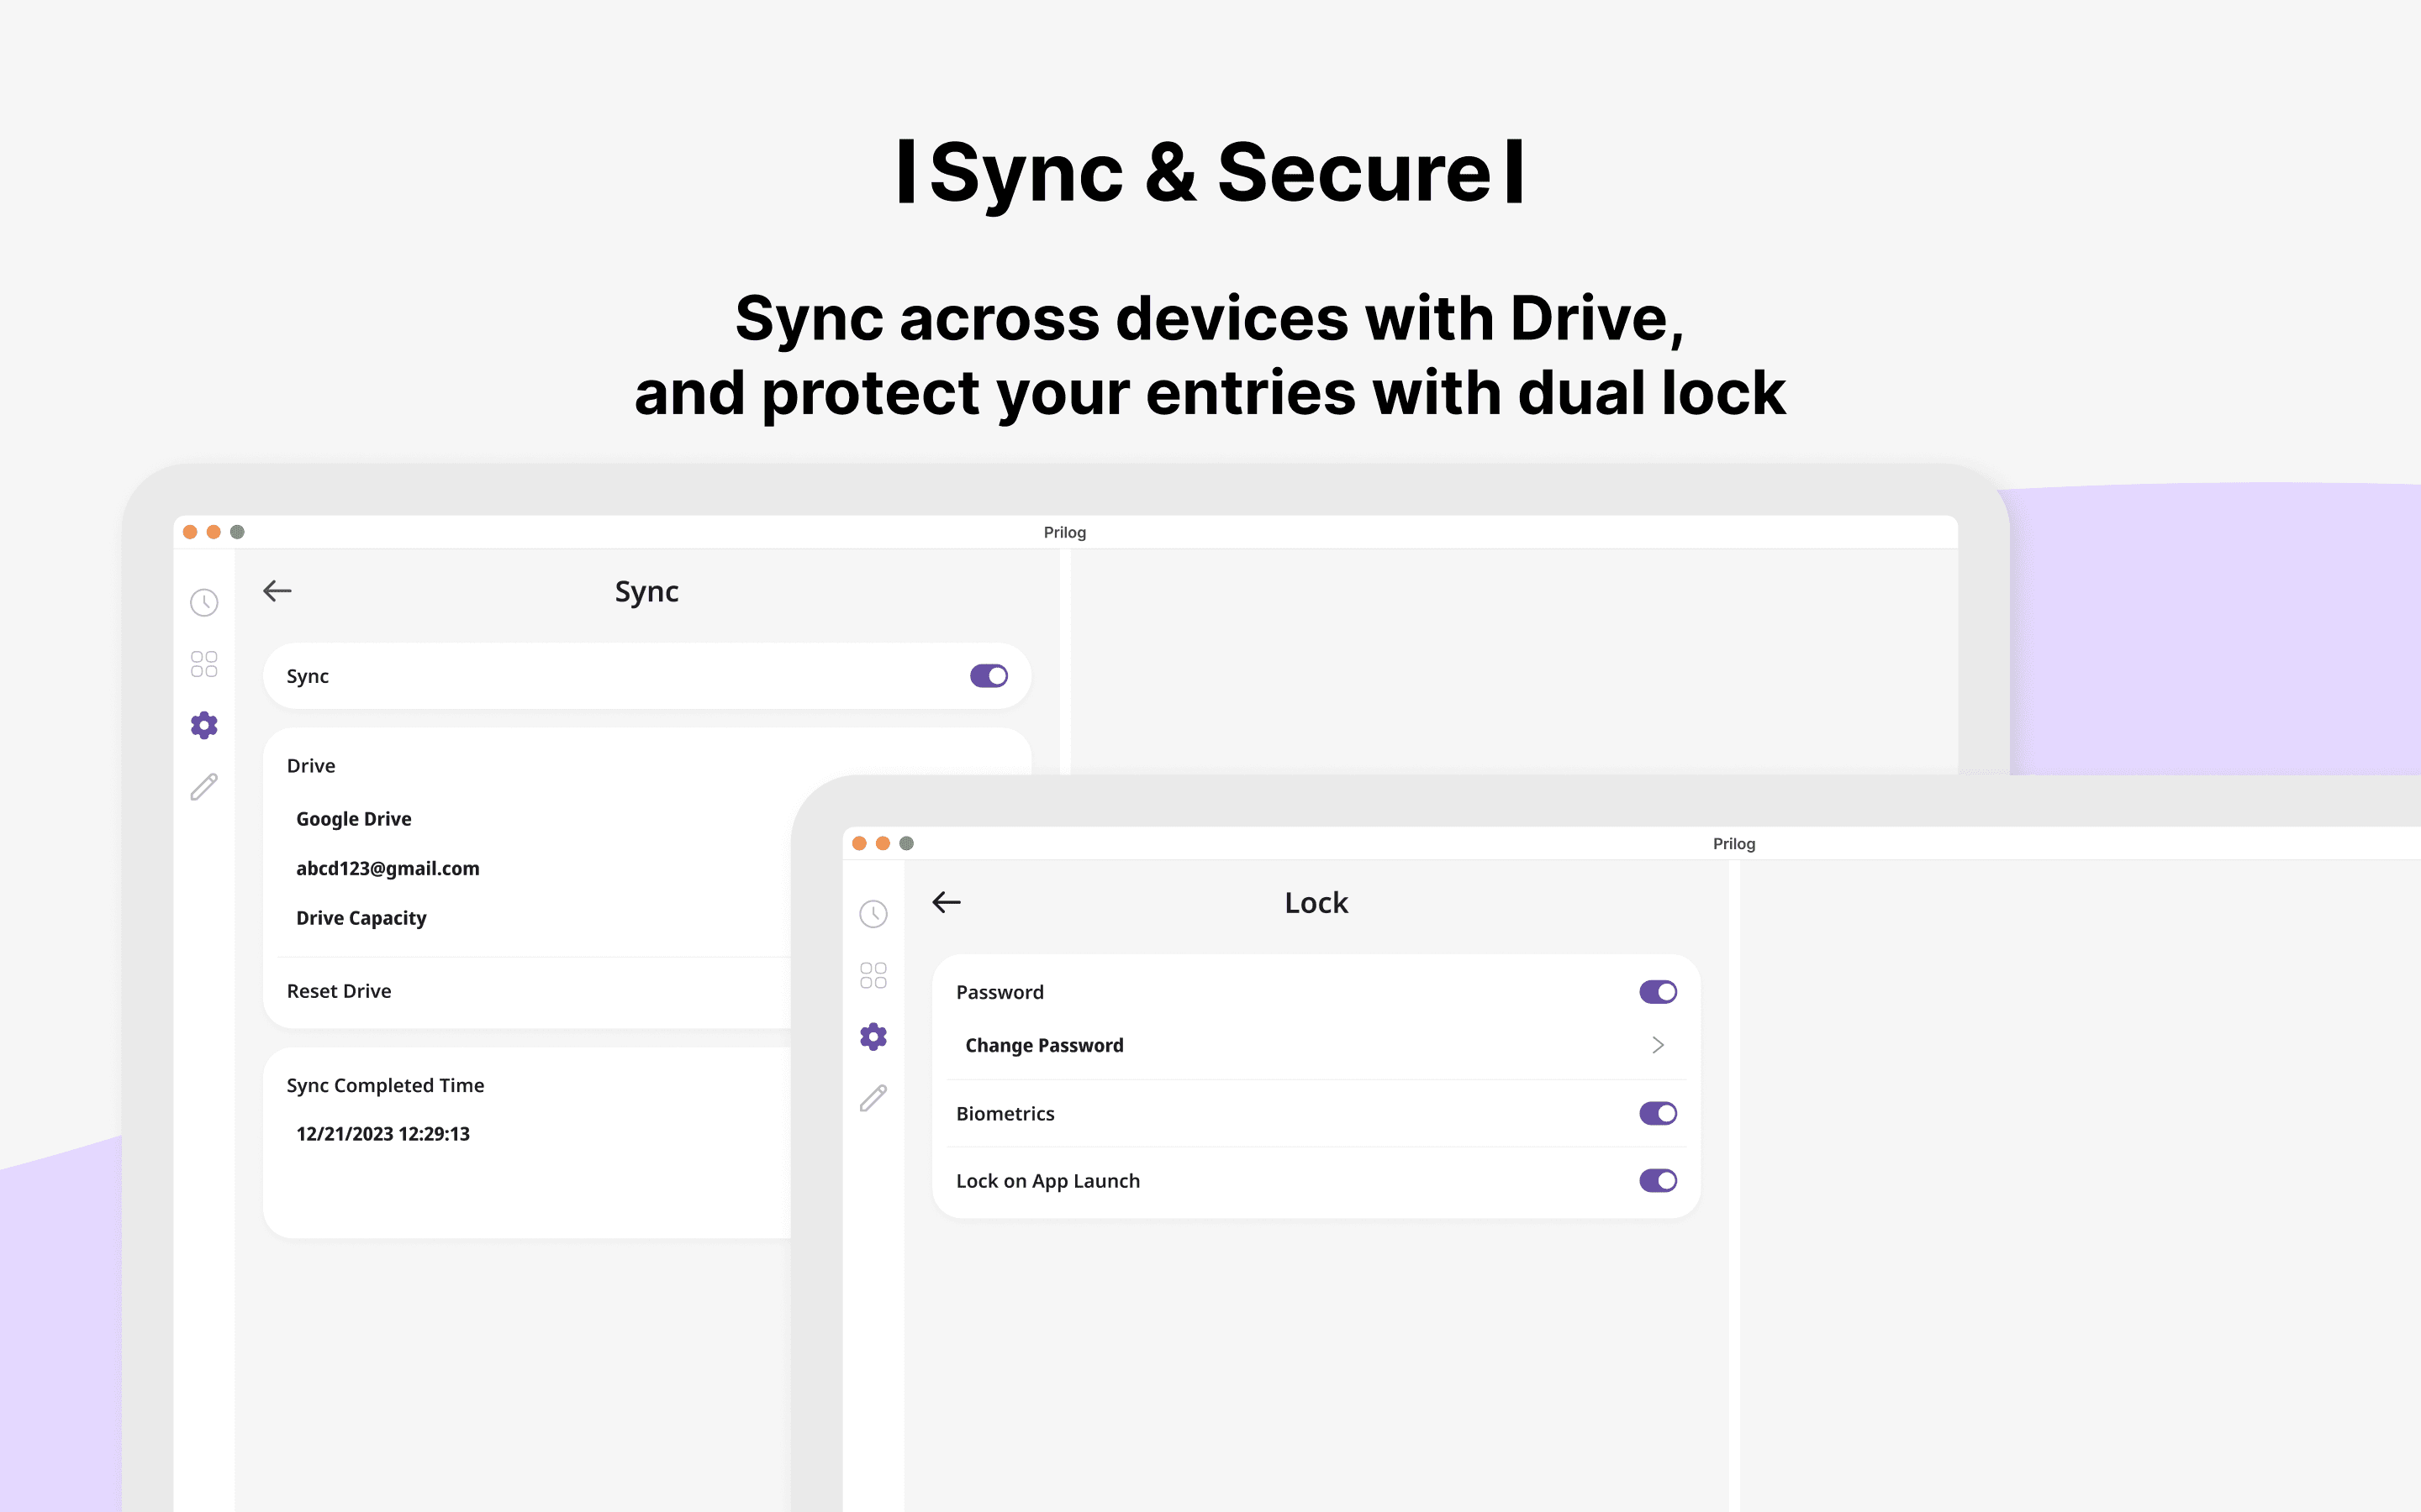Turn off Lock on App Launch toggle
The image size is (2421, 1512).
[x=1658, y=1181]
